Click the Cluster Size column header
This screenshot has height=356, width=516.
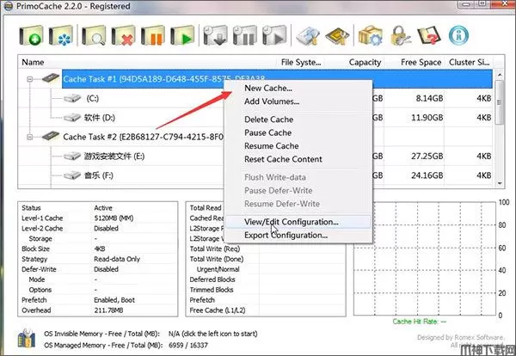470,62
